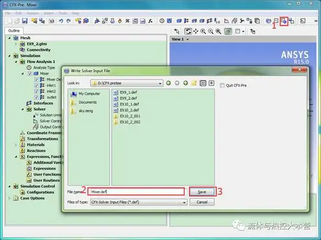Image resolution: width=321 pixels, height=240 pixels.
Task: Switch file dialog to detail view
Action: (x=212, y=83)
